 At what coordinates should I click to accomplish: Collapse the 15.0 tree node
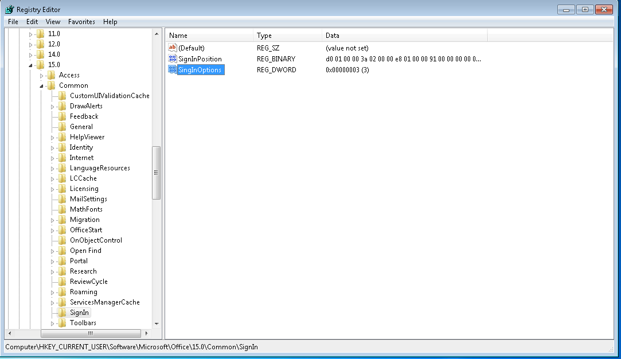pyautogui.click(x=31, y=65)
